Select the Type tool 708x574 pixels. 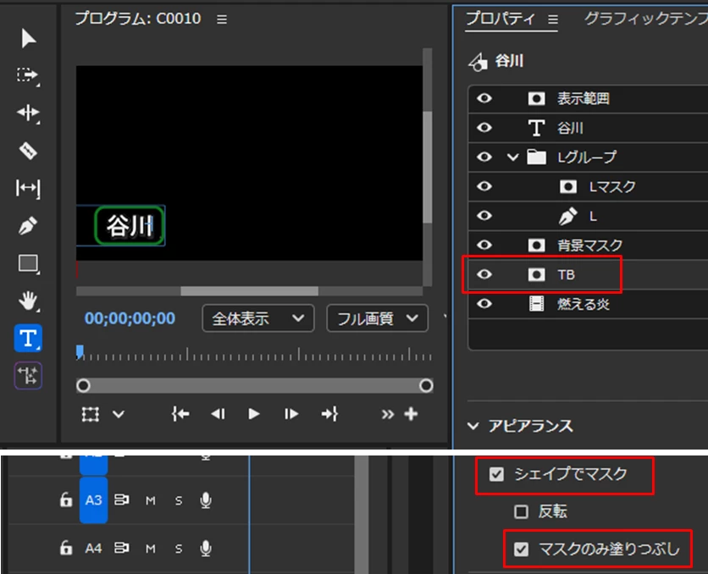[x=28, y=338]
